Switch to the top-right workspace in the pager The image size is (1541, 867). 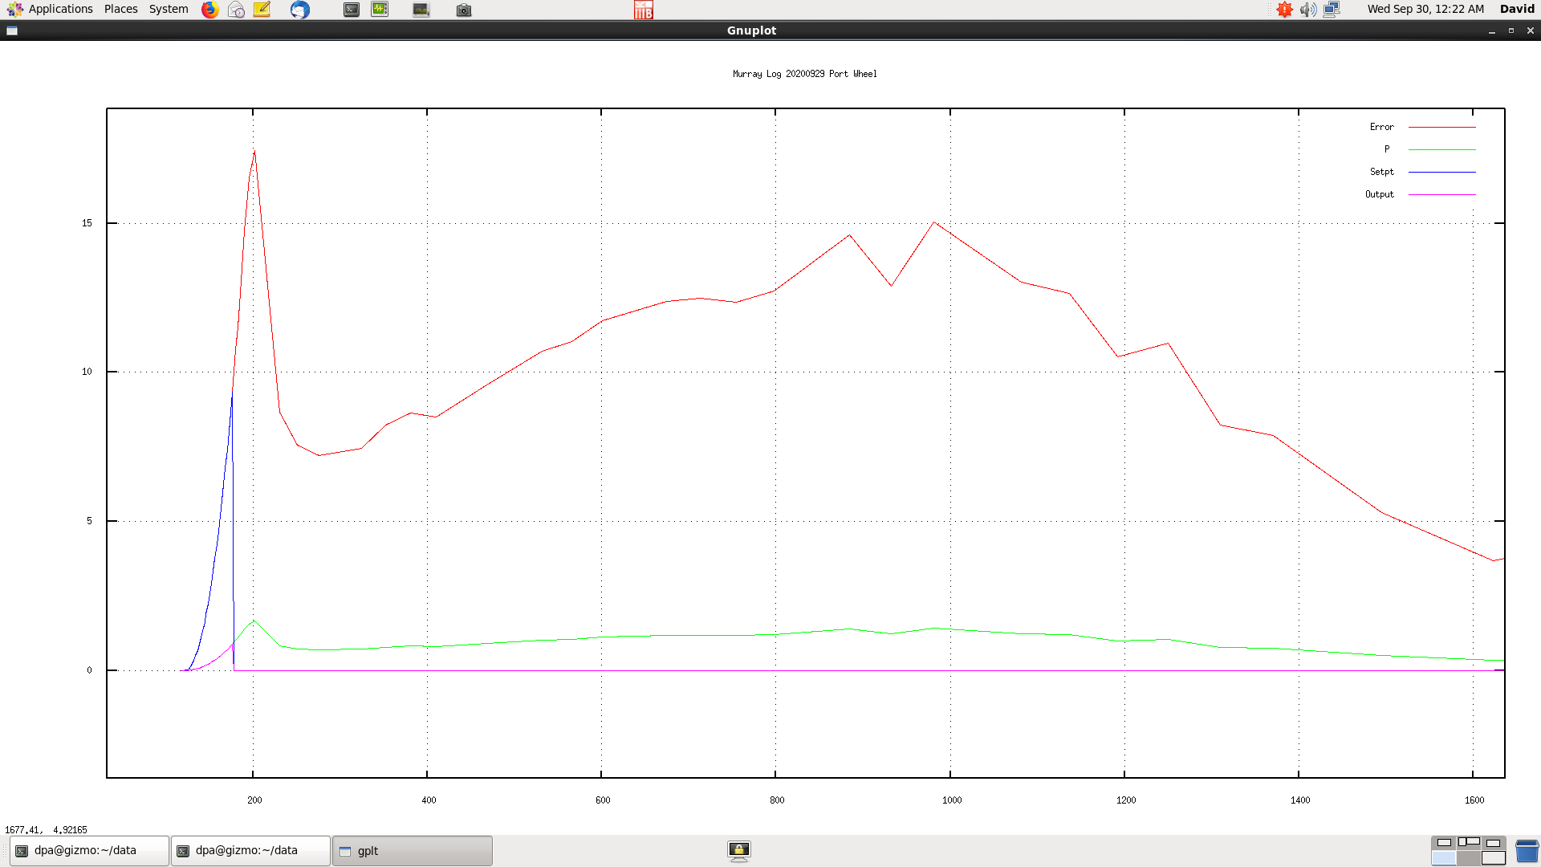[x=1494, y=843]
